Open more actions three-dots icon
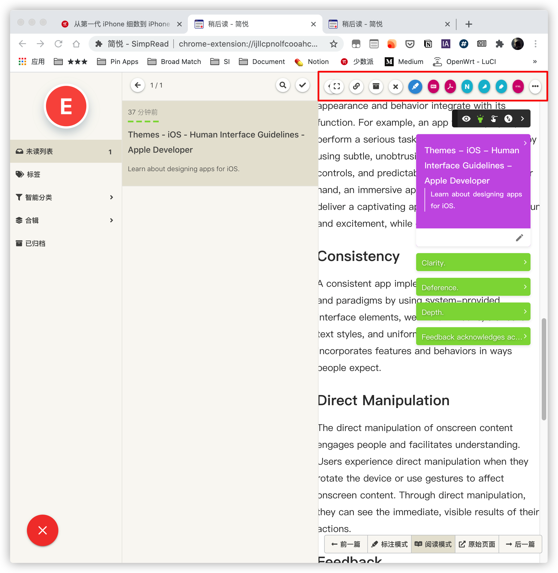The height and width of the screenshot is (573, 558). tap(536, 86)
